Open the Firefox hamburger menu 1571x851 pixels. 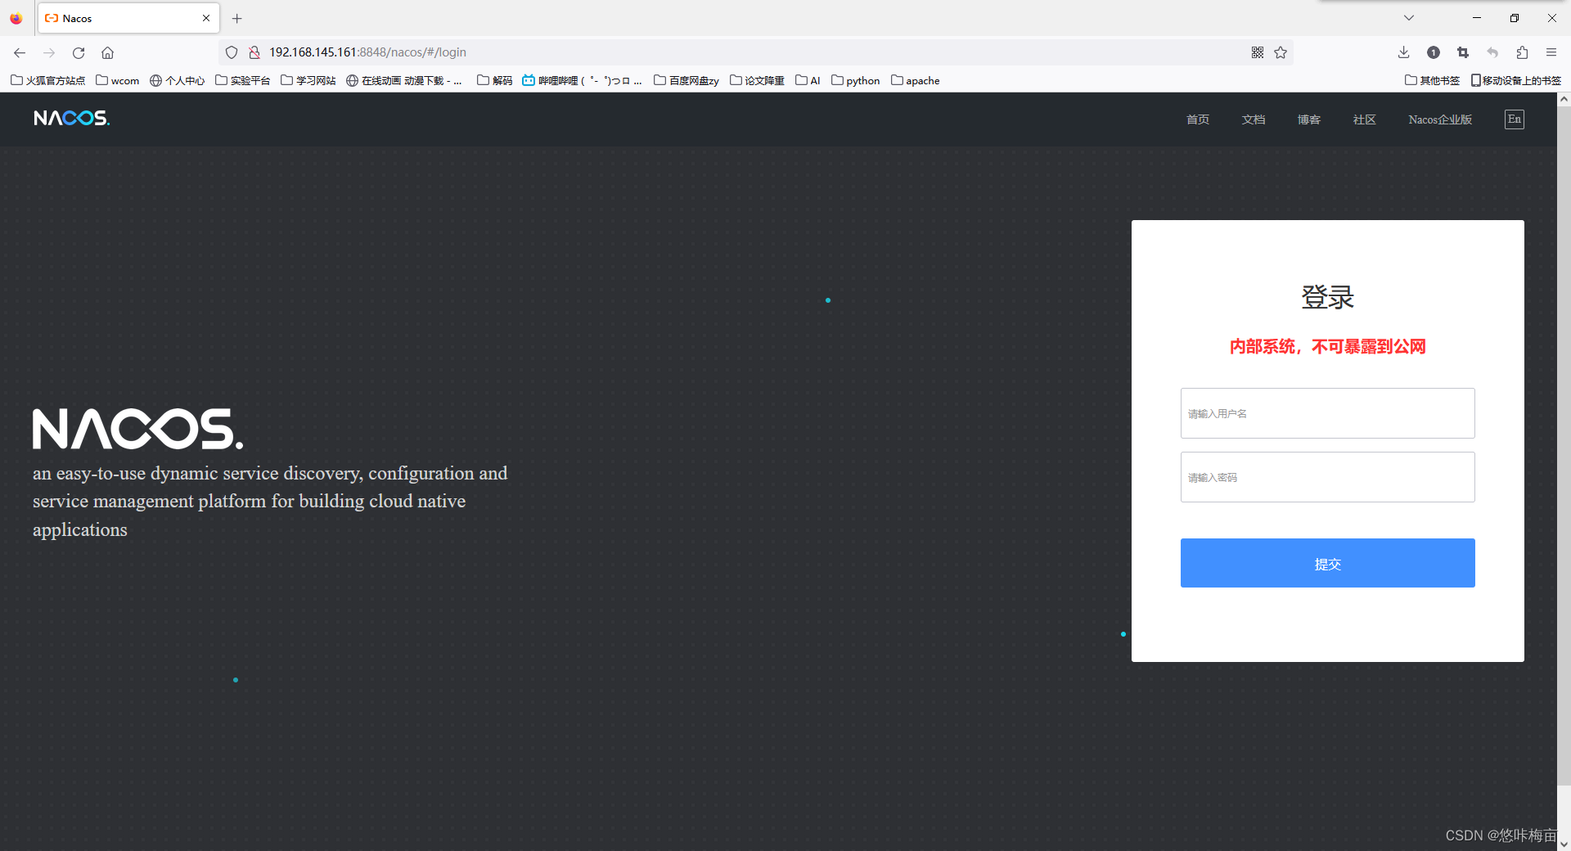point(1551,52)
